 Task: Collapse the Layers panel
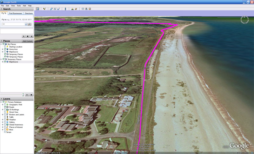[x=2, y=99]
